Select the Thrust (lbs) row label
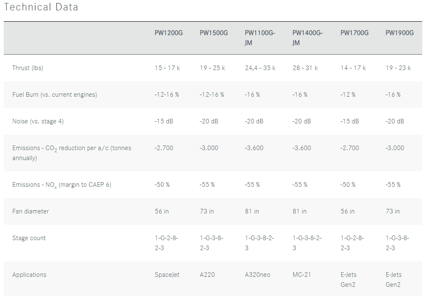 (x=28, y=68)
